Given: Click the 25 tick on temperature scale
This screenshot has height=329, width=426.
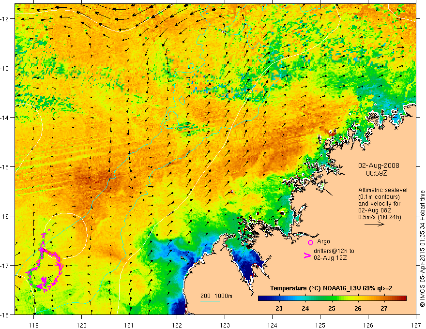Looking at the screenshot, I should click(x=332, y=309).
